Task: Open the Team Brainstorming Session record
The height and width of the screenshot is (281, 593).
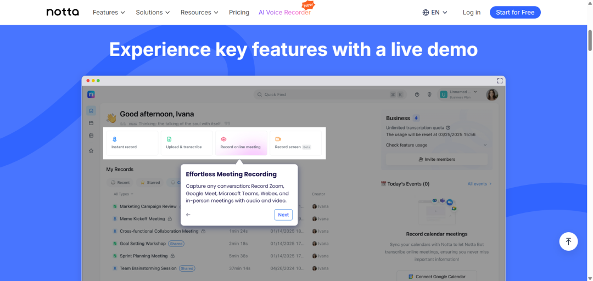Action: pos(148,268)
